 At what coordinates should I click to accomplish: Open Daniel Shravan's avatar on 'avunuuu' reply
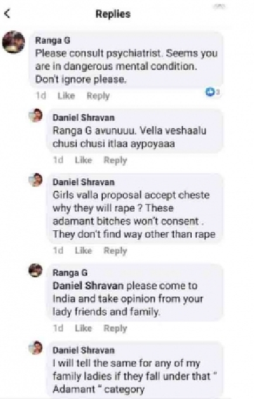tap(35, 115)
